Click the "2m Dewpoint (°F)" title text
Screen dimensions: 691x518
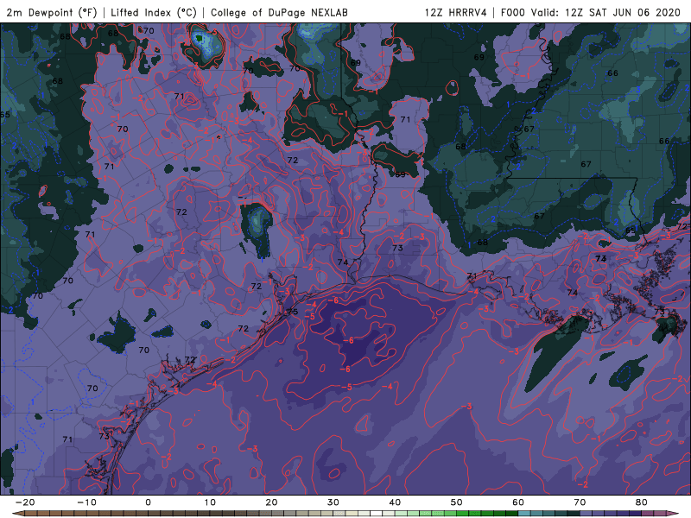pyautogui.click(x=52, y=12)
